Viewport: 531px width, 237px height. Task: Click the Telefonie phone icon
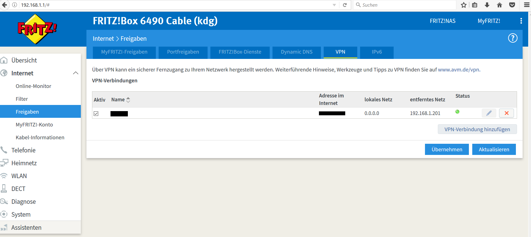4,150
